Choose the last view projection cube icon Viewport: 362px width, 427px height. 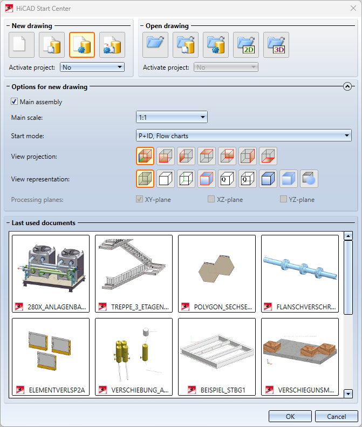coord(268,157)
